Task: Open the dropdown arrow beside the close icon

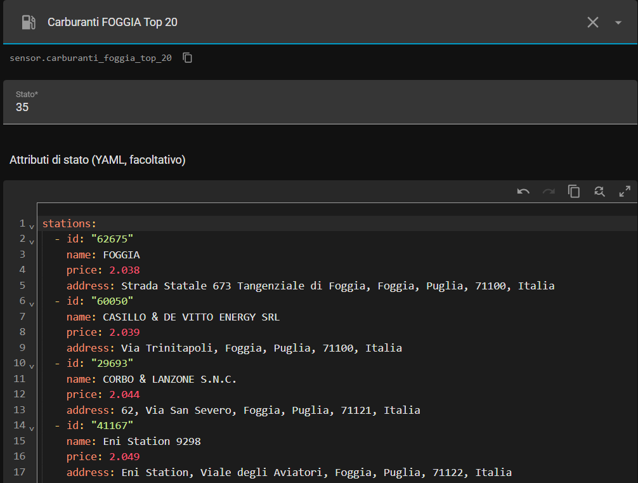Action: (618, 22)
